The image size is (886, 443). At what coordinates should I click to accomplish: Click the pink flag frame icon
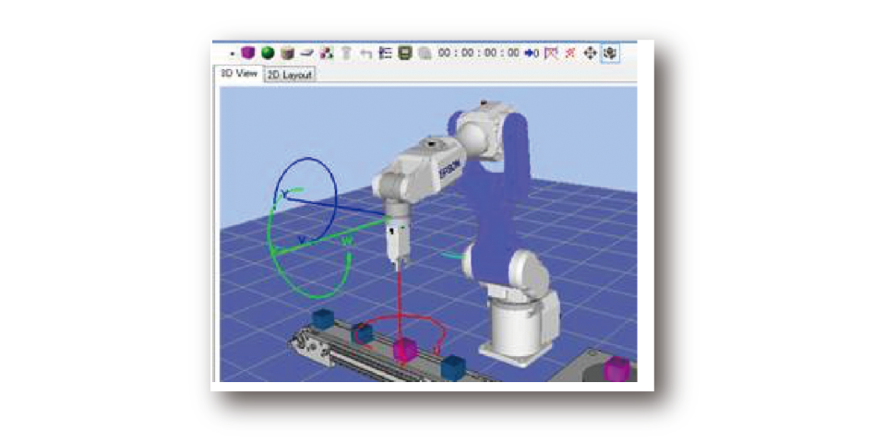(x=551, y=54)
